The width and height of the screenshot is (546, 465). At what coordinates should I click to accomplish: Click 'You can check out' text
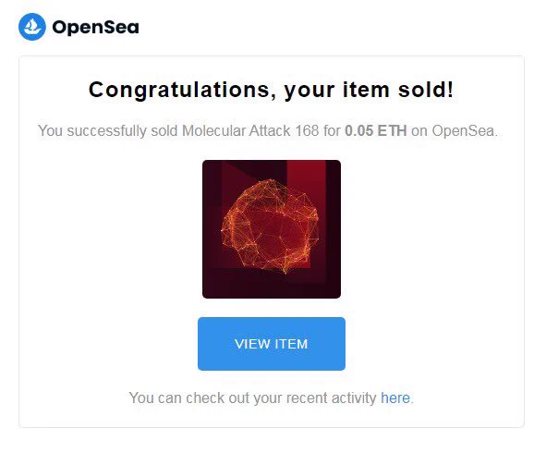[189, 398]
